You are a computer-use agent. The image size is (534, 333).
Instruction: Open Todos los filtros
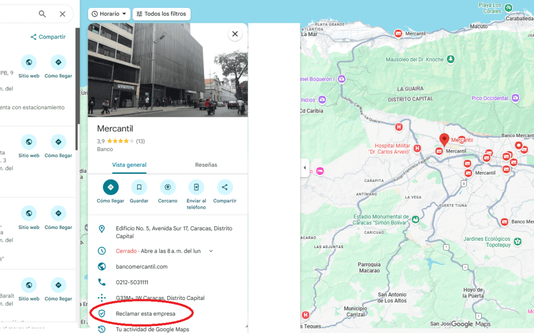[161, 14]
